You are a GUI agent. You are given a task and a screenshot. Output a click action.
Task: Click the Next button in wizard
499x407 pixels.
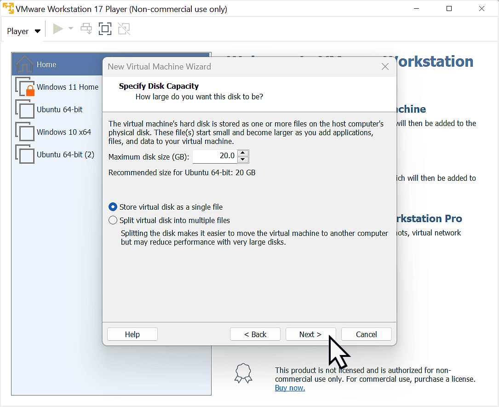pos(310,334)
